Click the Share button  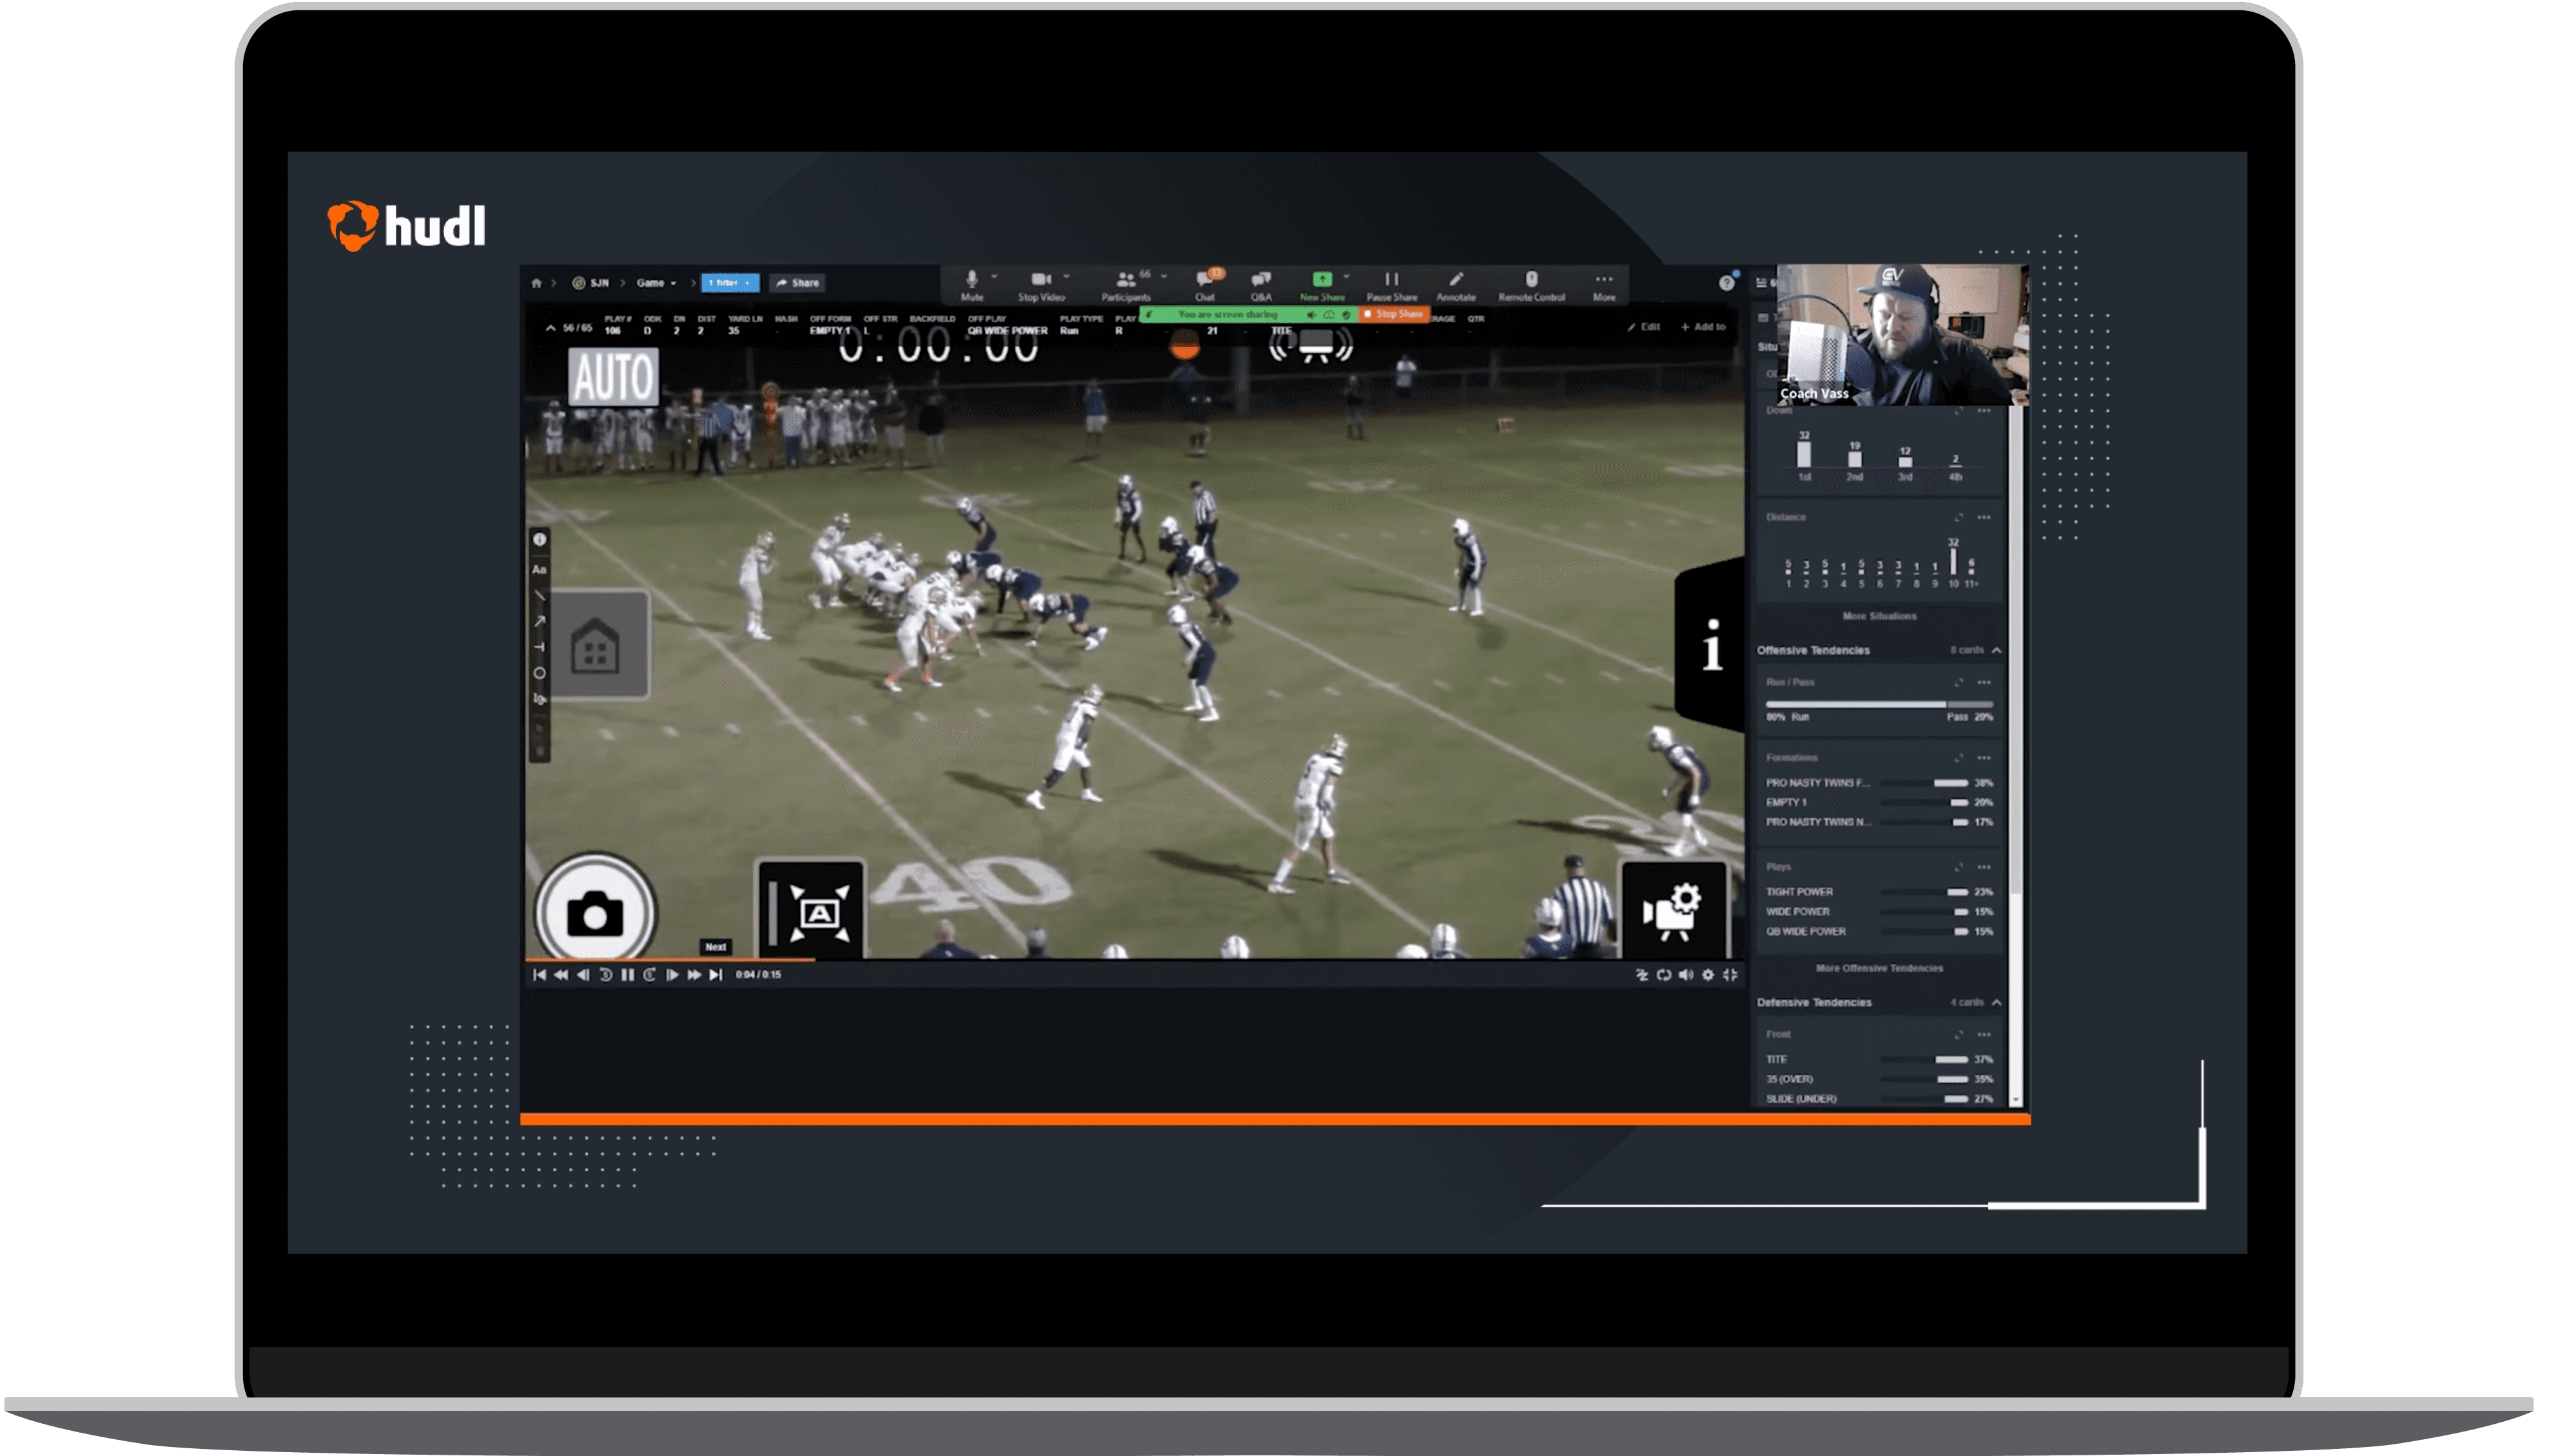click(797, 283)
